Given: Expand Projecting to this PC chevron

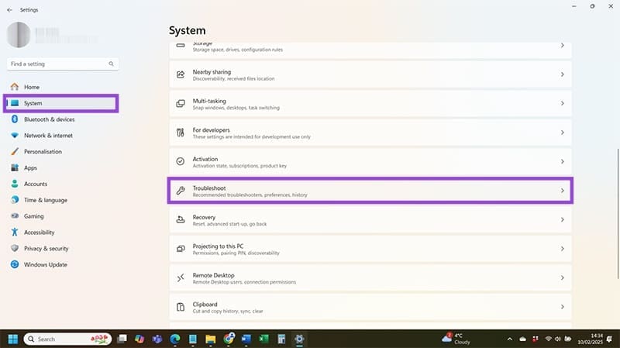Looking at the screenshot, I should 563,249.
